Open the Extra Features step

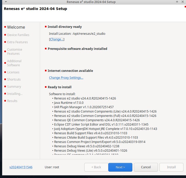(x=17, y=42)
